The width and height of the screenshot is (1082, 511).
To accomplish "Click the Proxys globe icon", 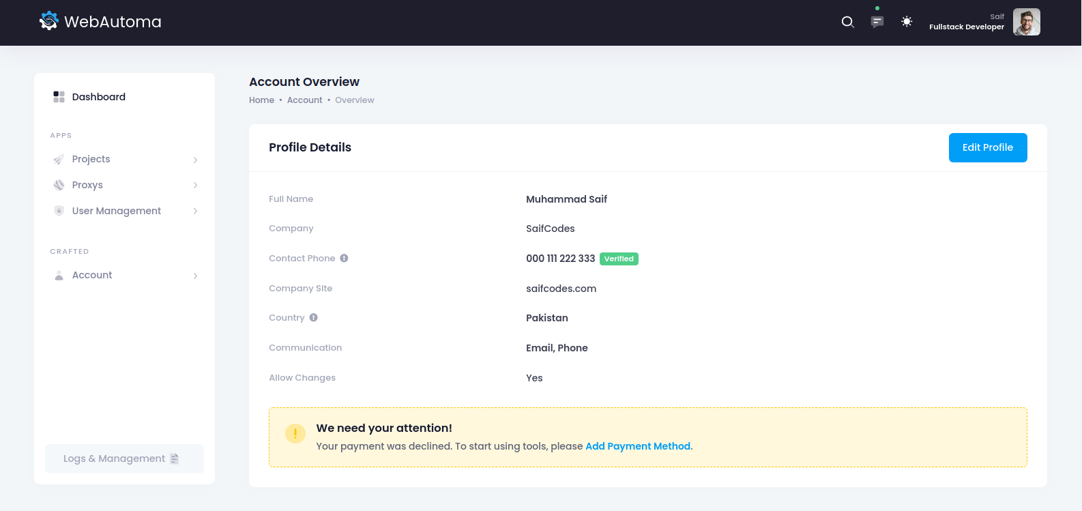I will tap(59, 185).
